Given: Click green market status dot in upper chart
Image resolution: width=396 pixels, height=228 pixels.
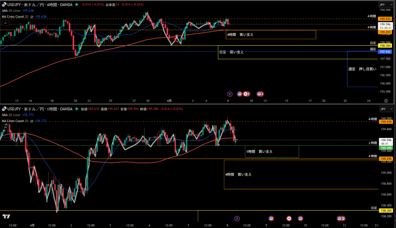Looking at the screenshot, I should click(77, 5).
